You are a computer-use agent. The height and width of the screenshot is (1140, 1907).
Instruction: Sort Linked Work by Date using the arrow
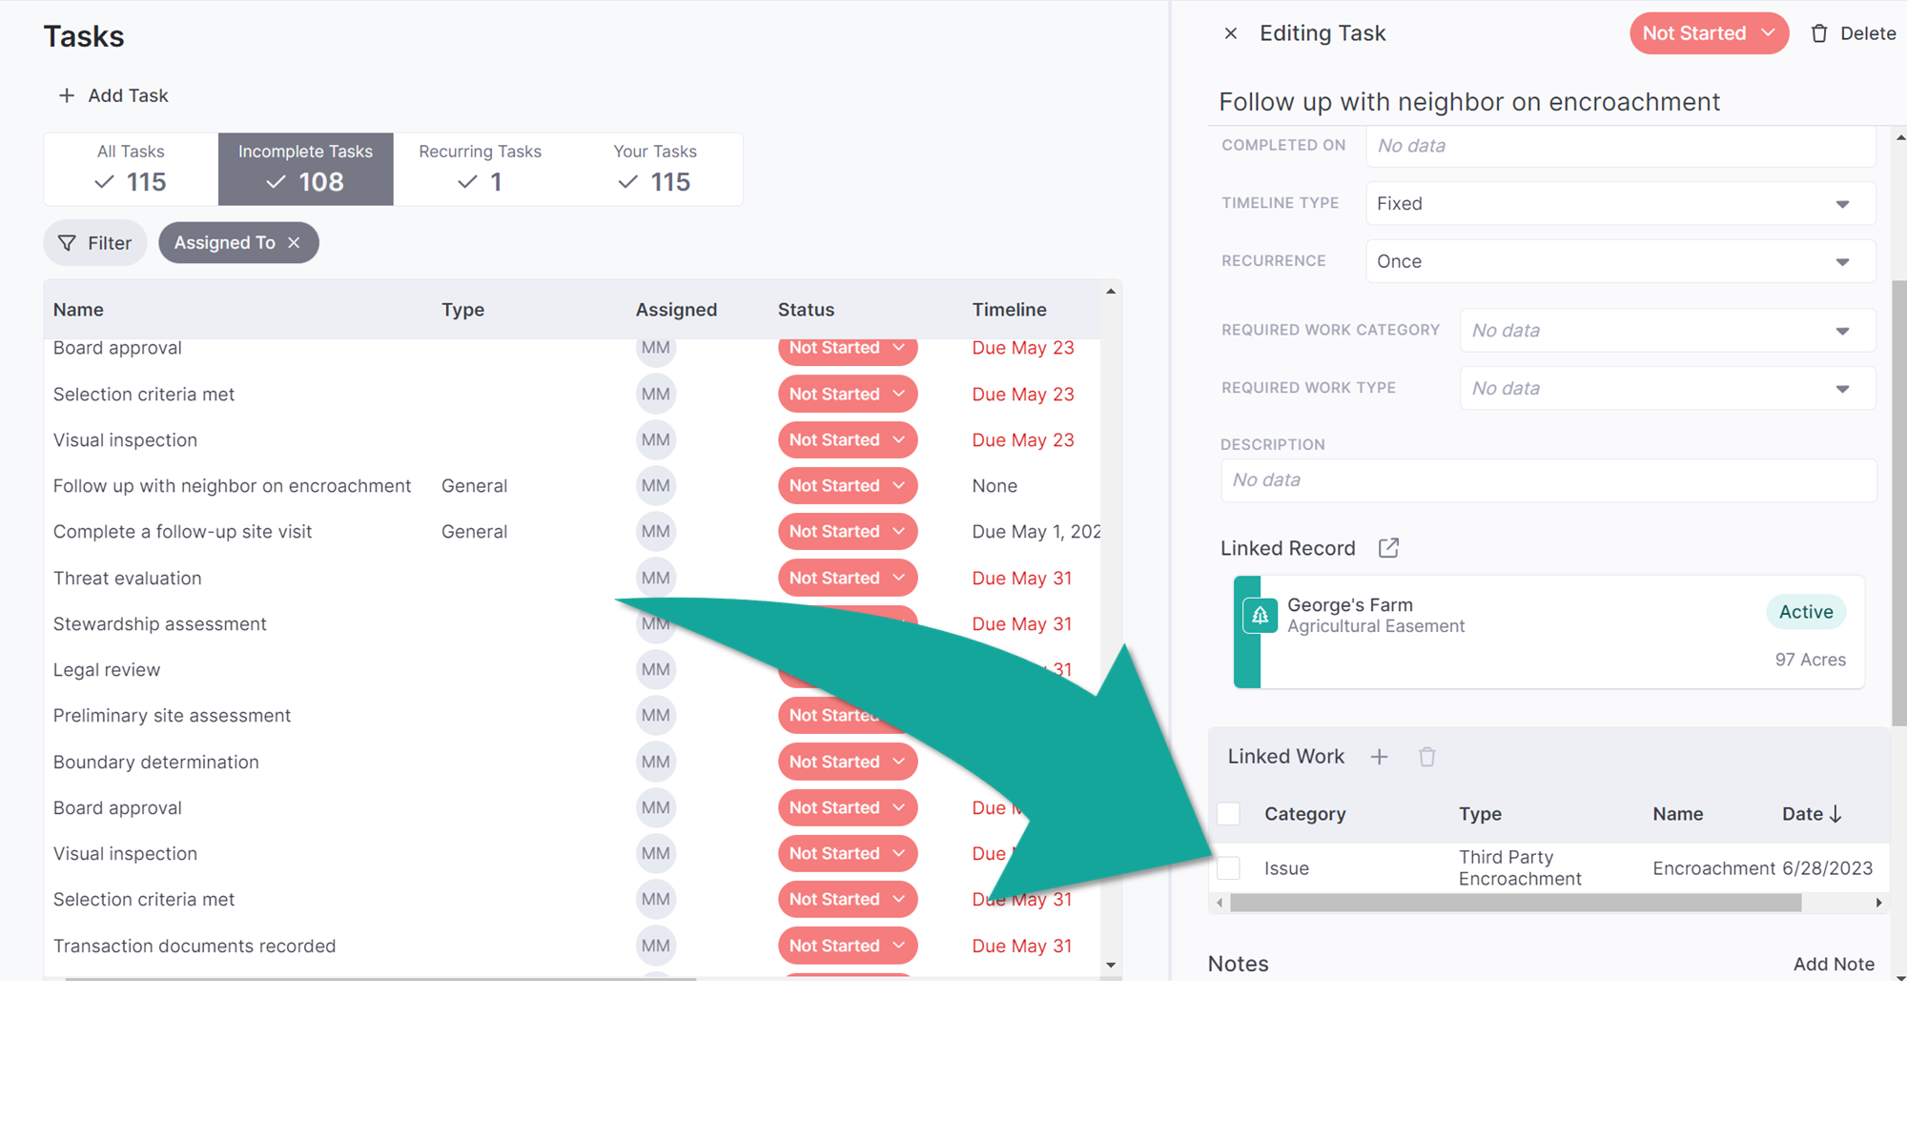[x=1840, y=814]
